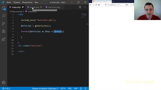Screen dimensions: 161x90
Task: Open editor More Actions ellipsis
Action: click(85, 7)
